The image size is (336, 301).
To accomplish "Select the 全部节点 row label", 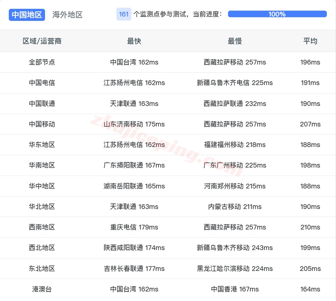I will pyautogui.click(x=41, y=62).
